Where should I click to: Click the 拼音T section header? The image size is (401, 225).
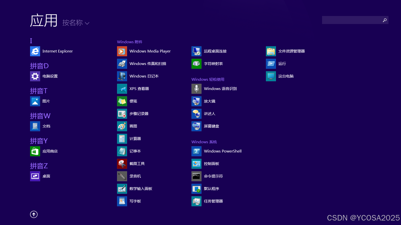coord(39,91)
